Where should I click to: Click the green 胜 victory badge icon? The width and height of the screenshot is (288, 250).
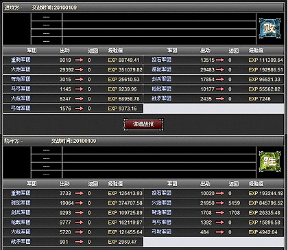270,161
